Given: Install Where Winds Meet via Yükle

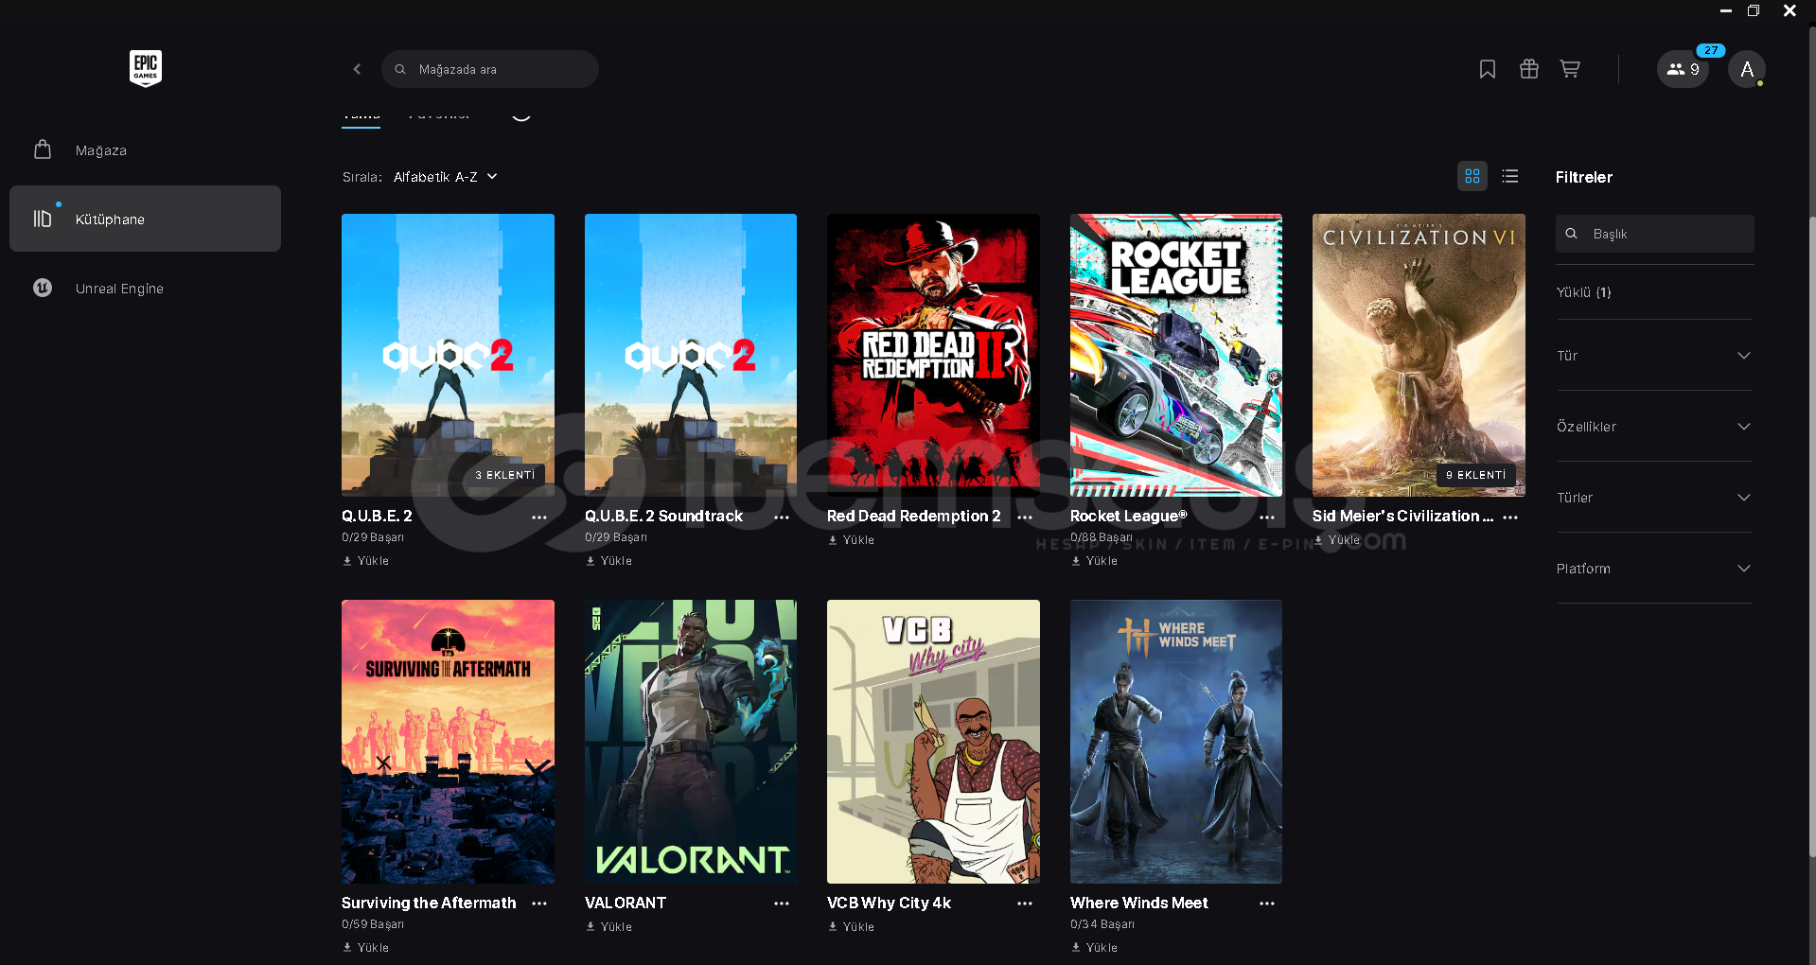Looking at the screenshot, I should click(1095, 947).
